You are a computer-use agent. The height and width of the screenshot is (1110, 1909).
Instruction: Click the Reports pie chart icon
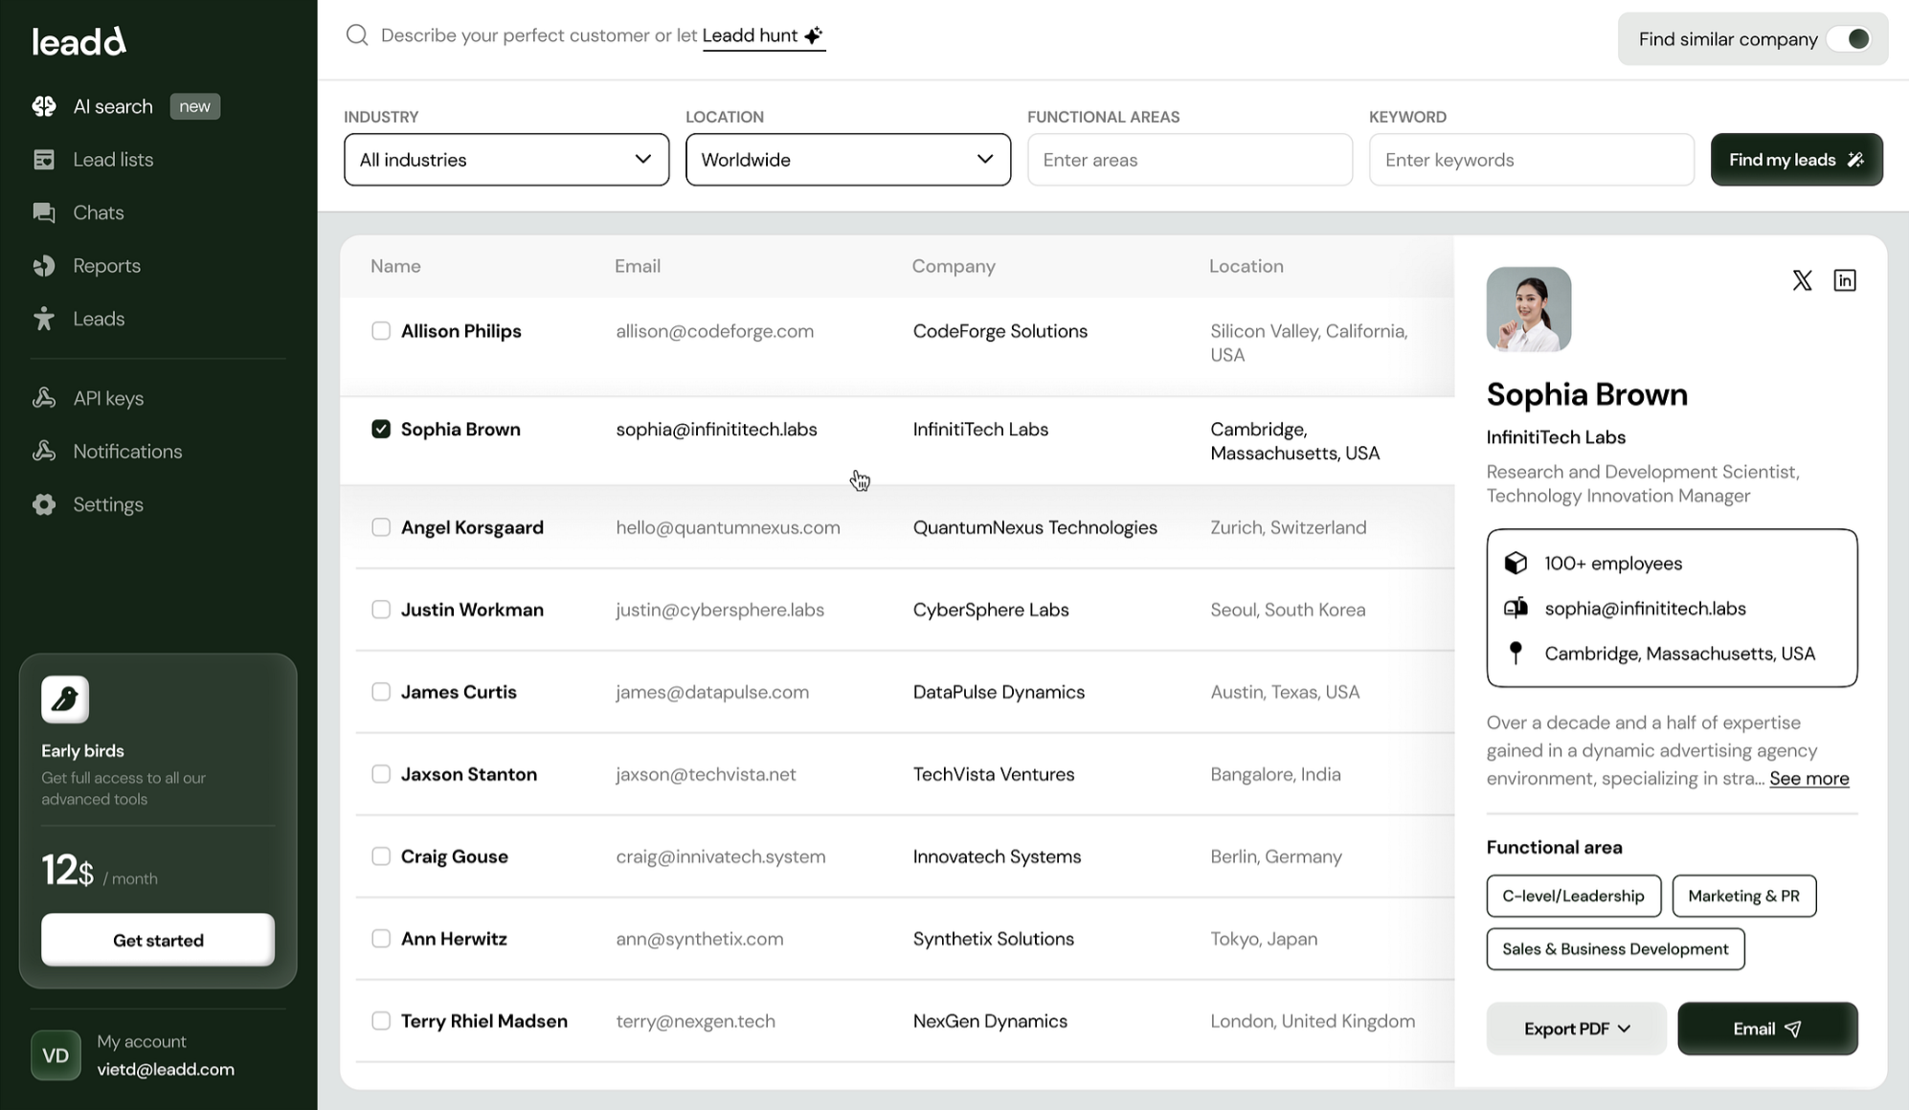point(44,266)
